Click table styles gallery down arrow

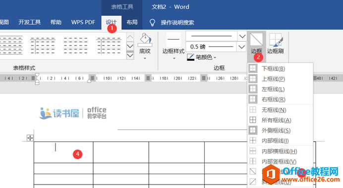pos(130,47)
